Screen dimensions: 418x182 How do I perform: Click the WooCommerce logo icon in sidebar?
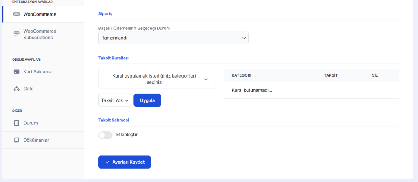[x=17, y=14]
